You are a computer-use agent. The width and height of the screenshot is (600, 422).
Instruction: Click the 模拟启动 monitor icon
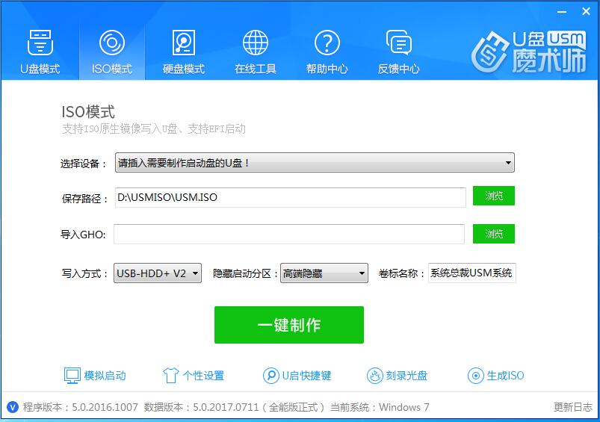coord(72,375)
